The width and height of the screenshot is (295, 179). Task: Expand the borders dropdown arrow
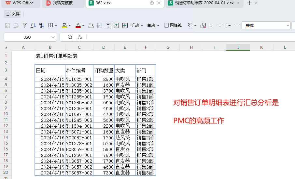[56, 25]
